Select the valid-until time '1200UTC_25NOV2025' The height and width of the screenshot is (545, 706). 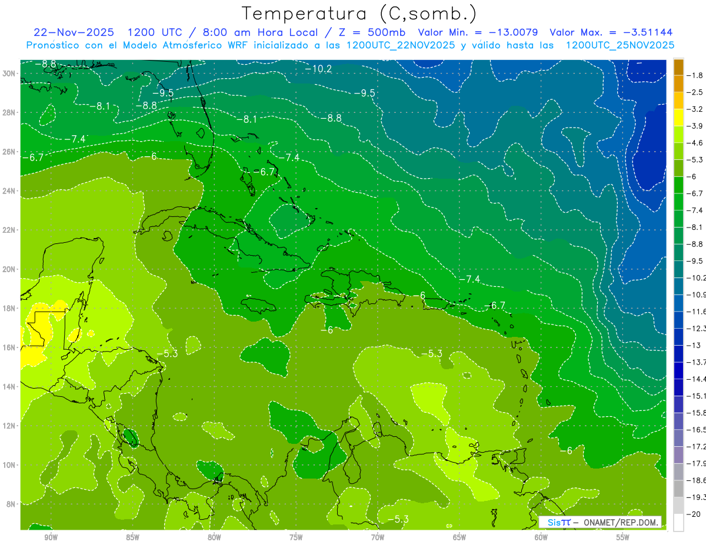click(620, 45)
